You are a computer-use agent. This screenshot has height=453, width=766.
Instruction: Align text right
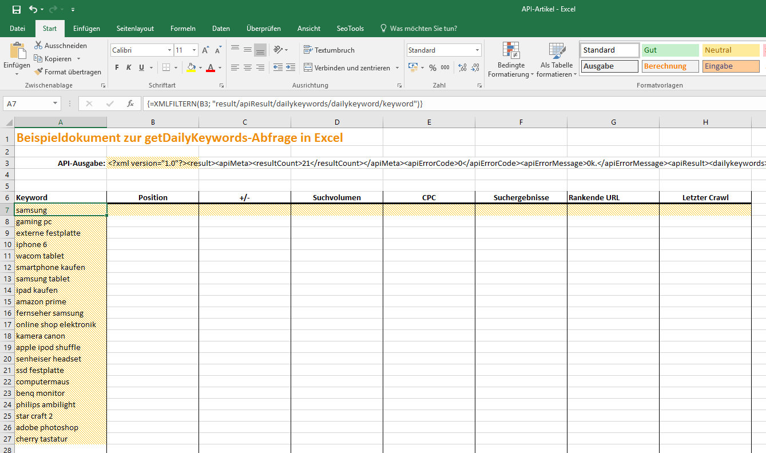click(x=260, y=67)
